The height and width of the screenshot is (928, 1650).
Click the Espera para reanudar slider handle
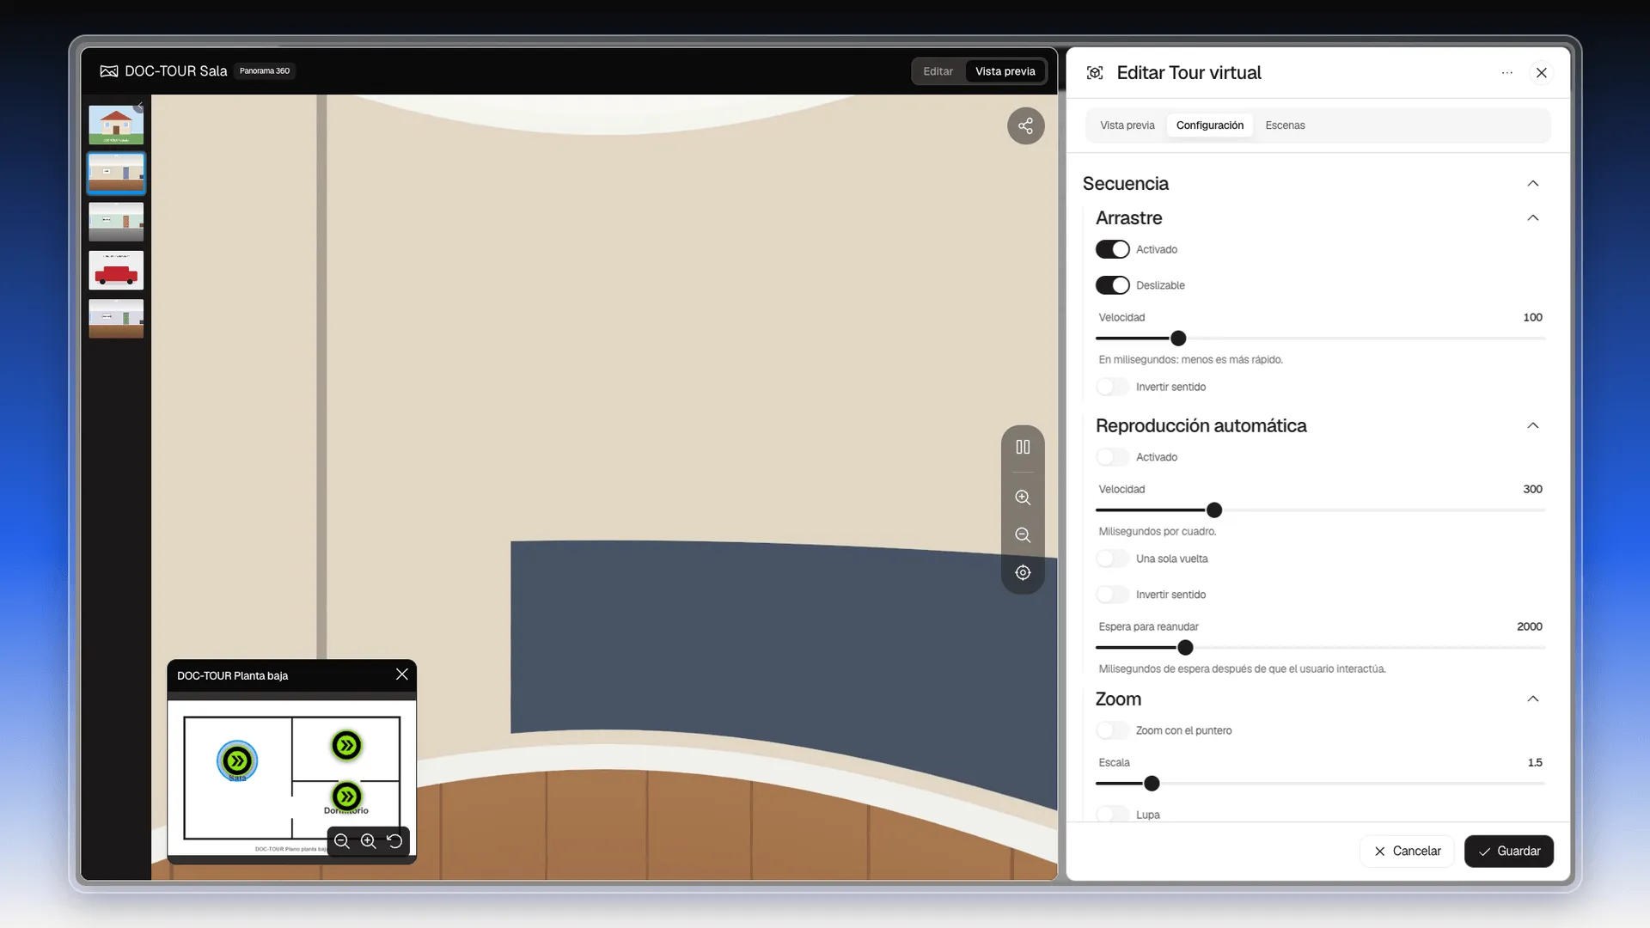point(1185,648)
